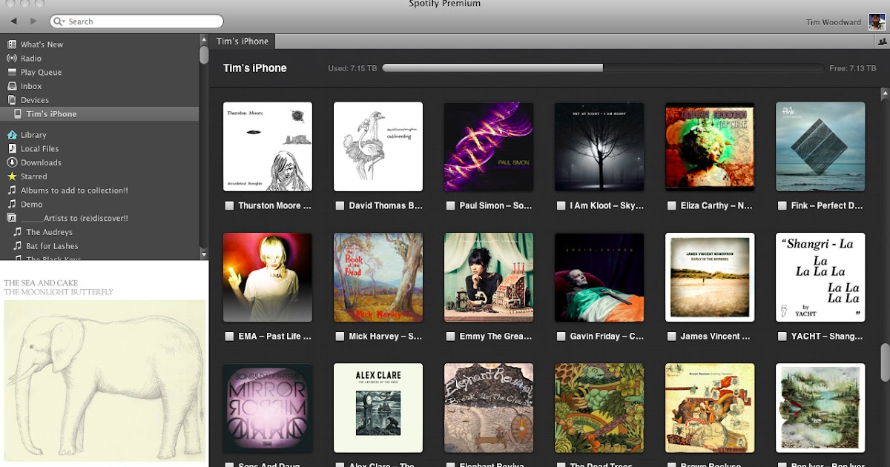
Task: Check the Gavin Friday album checkbox
Action: coord(561,337)
